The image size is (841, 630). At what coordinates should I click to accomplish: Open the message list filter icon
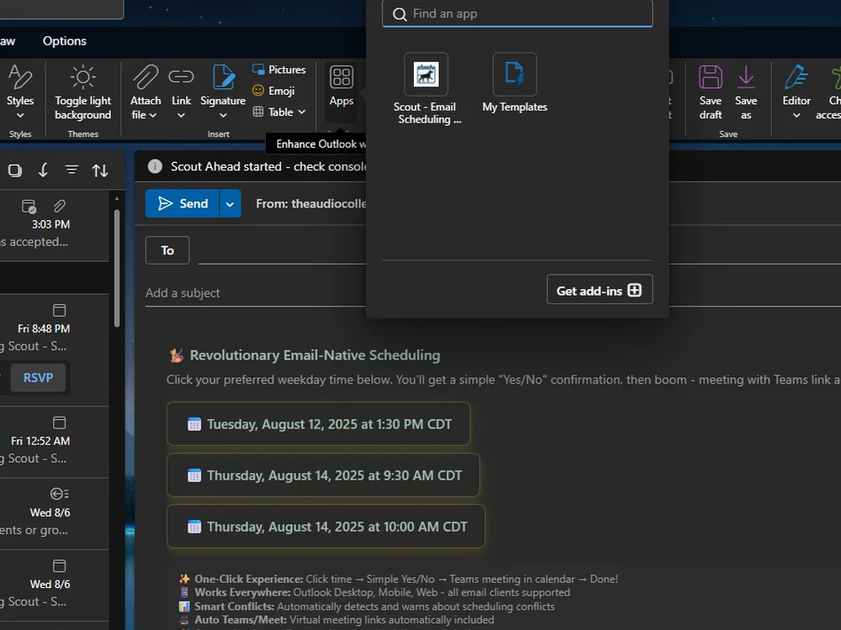pos(71,171)
